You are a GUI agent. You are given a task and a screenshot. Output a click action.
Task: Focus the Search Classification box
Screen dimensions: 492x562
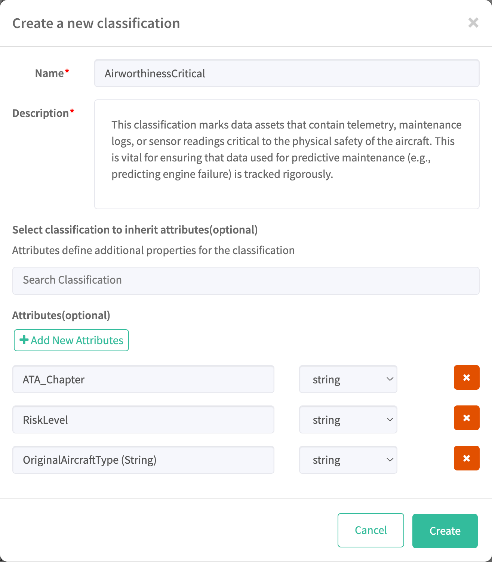click(x=246, y=280)
